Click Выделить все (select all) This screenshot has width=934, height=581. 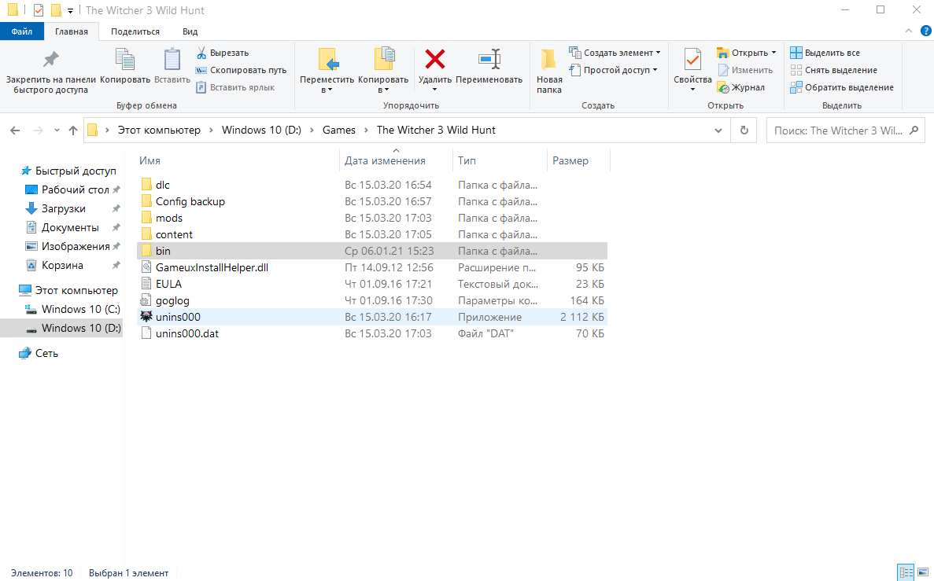(825, 53)
